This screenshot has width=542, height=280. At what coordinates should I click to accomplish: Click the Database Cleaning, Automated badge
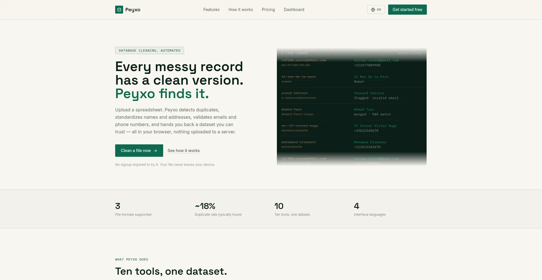click(150, 50)
